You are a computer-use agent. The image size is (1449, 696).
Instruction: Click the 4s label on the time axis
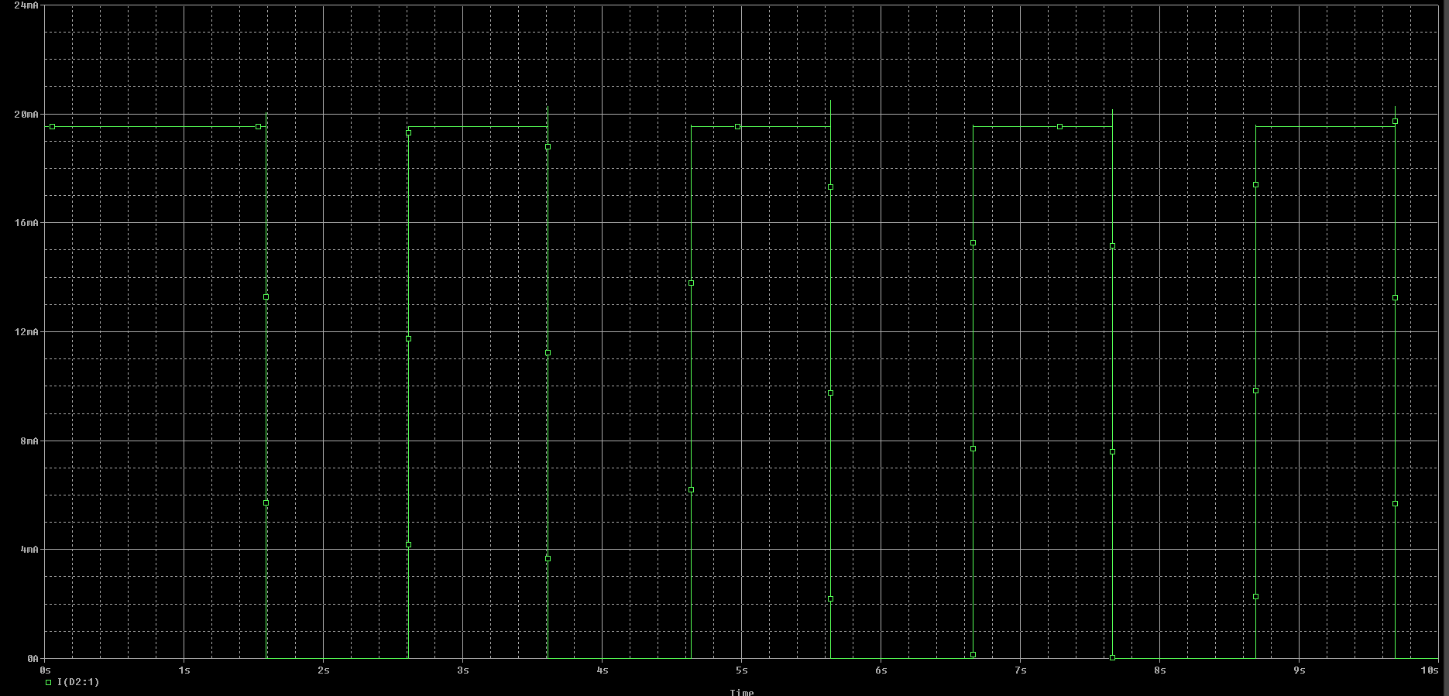[603, 670]
